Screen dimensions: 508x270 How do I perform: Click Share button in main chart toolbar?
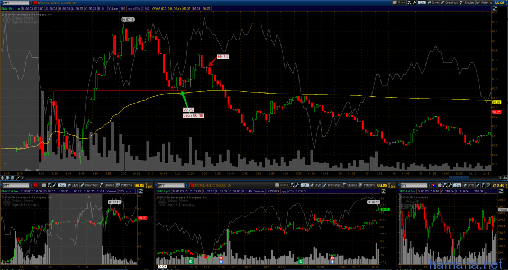(399, 2)
